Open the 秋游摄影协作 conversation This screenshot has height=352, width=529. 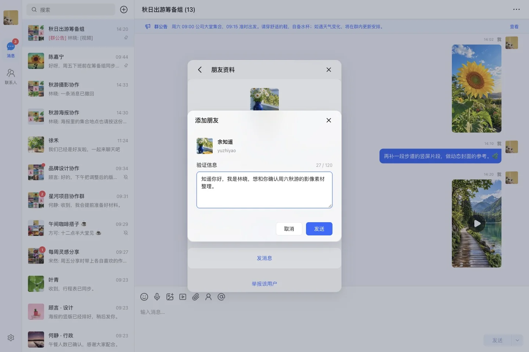tap(78, 89)
